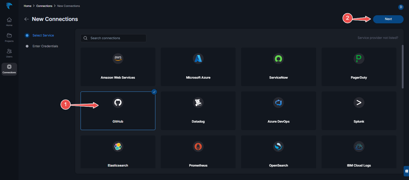Open Projects from the sidebar
This screenshot has height=180, width=409.
click(9, 37)
